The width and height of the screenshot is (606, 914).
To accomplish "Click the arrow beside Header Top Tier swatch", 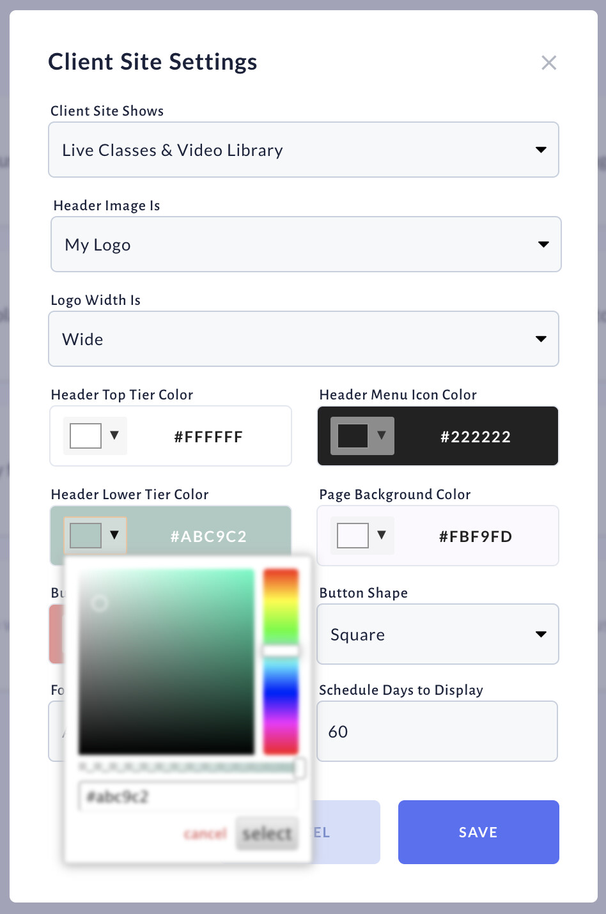I will (114, 435).
